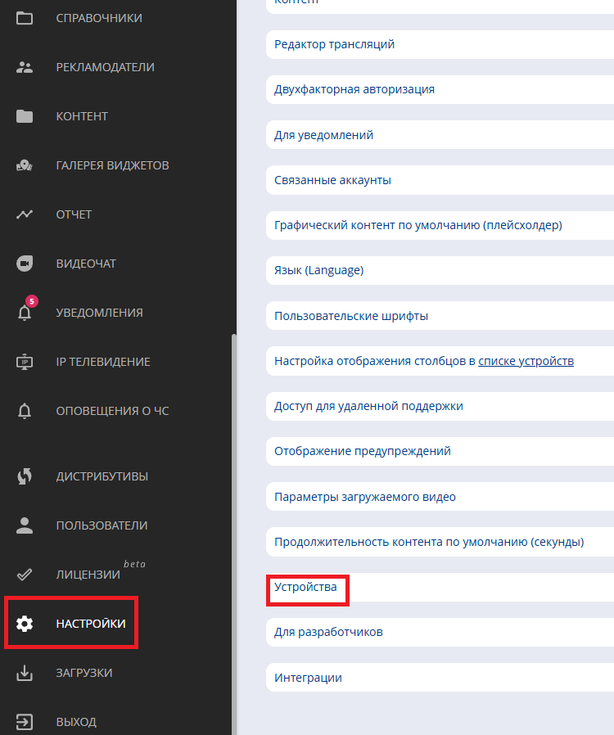614x735 pixels.
Task: Expand the Двухфакторная авторизация section
Action: [x=354, y=89]
